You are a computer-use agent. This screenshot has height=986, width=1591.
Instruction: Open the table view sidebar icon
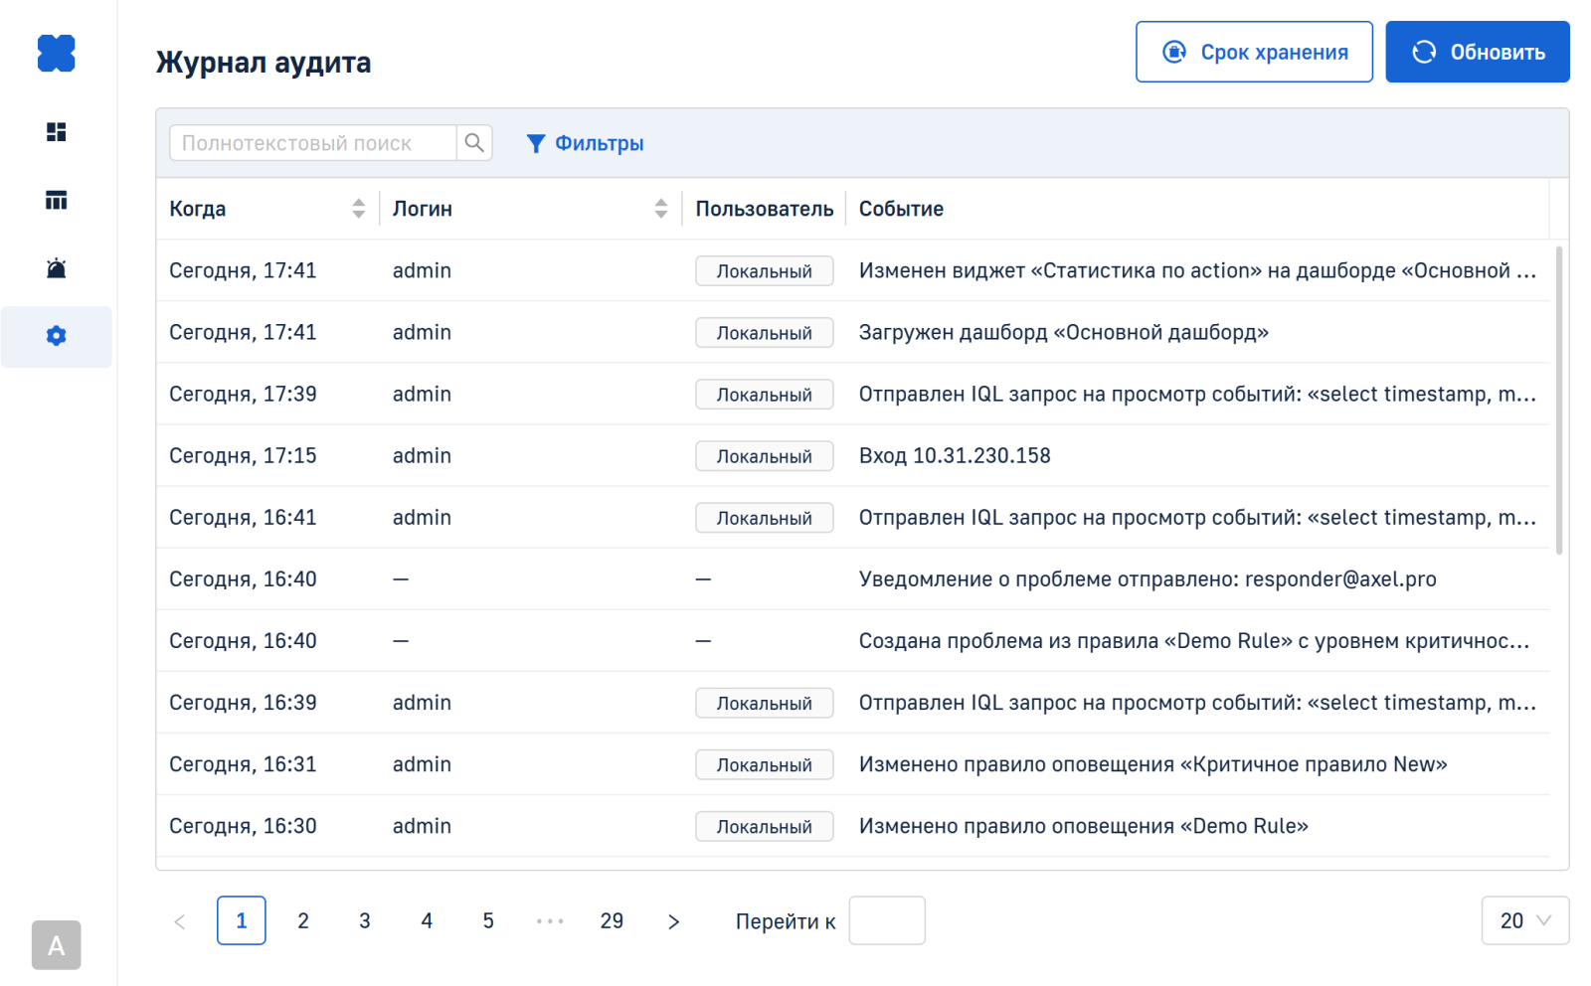[x=56, y=201]
